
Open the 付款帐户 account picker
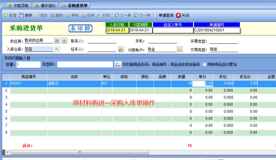tap(180, 49)
